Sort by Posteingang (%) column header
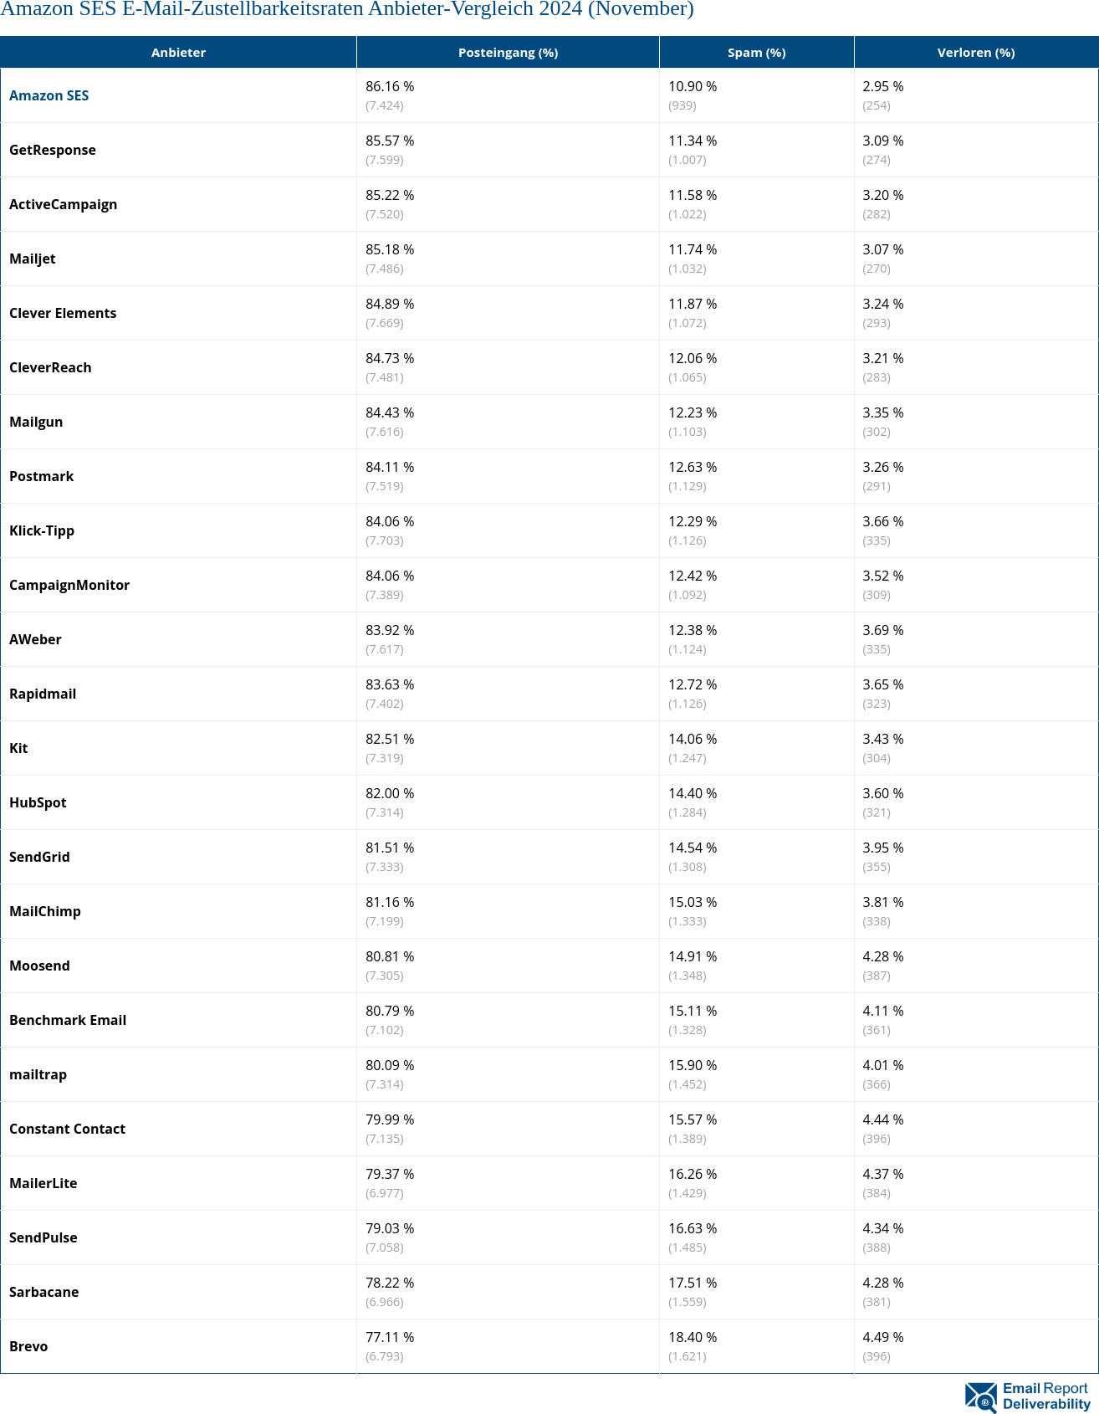 click(x=508, y=52)
